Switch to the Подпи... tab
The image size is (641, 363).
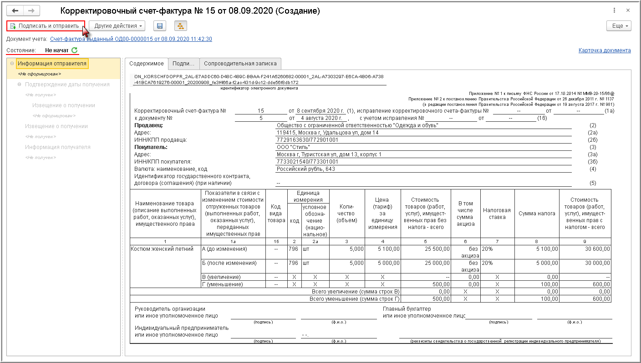click(184, 64)
